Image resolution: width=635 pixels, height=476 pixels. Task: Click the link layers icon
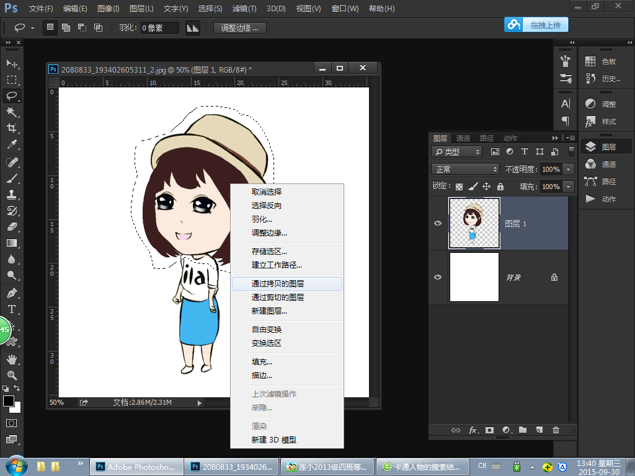pos(456,430)
